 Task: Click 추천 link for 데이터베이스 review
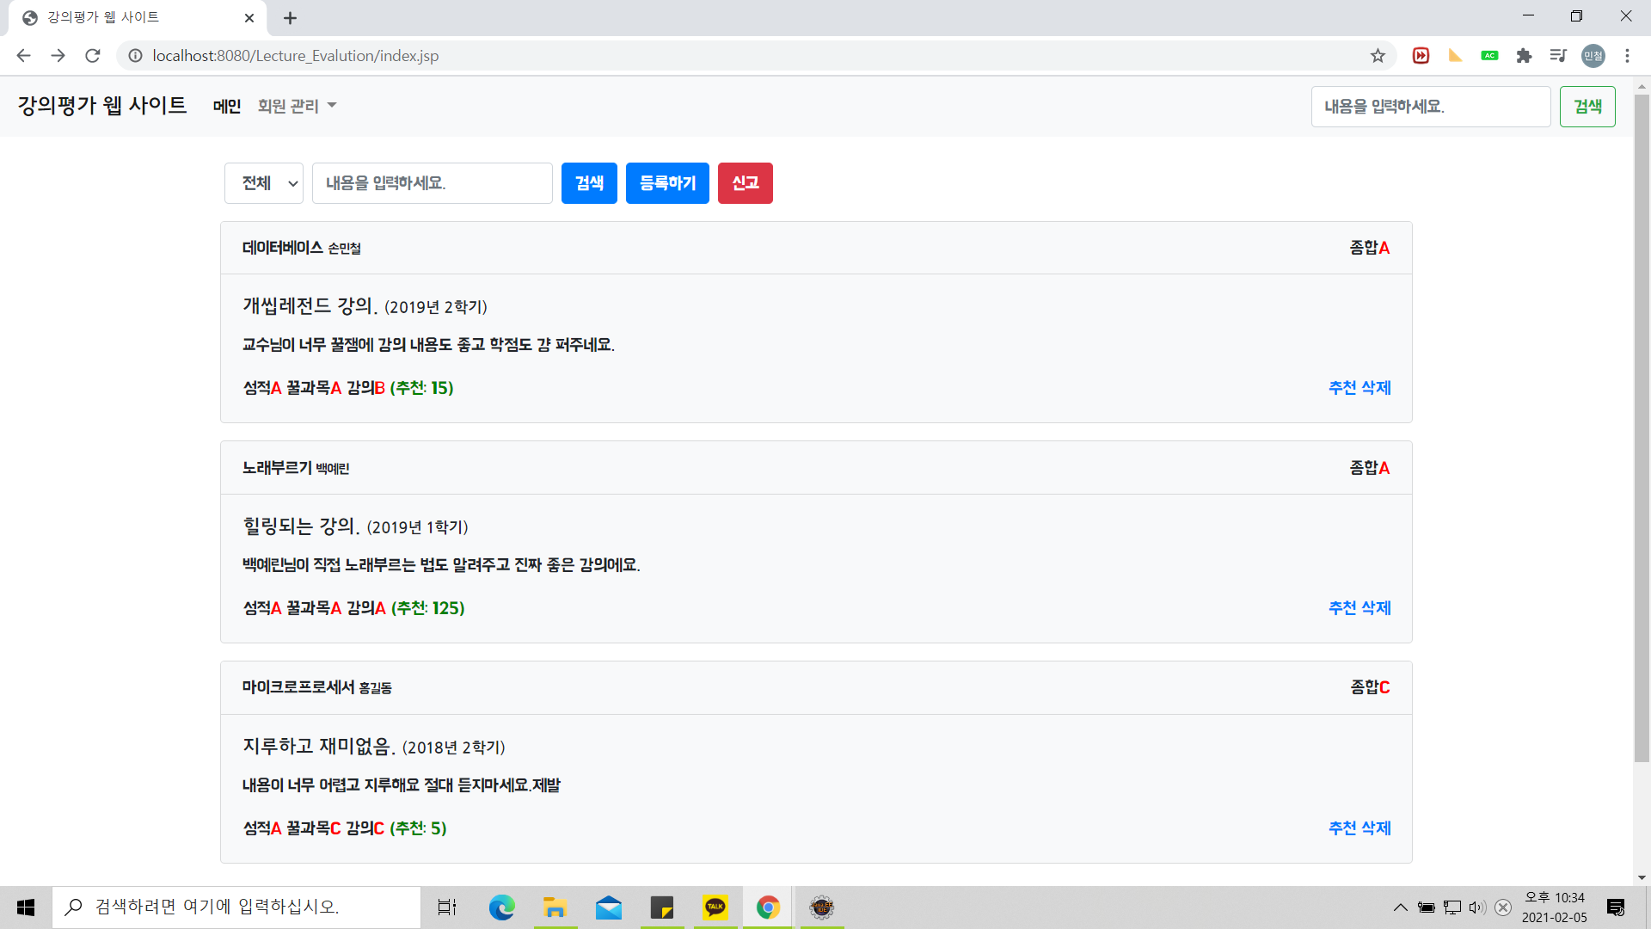click(1342, 388)
